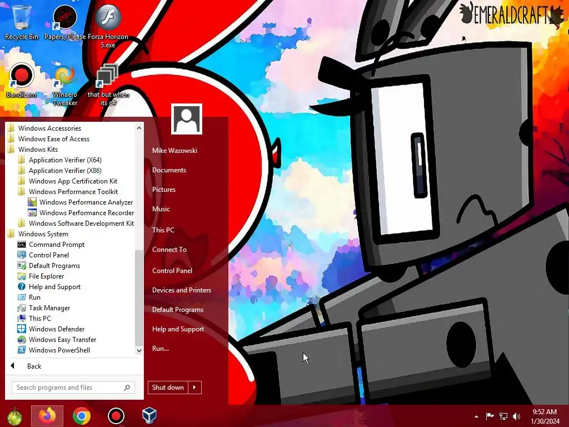Viewport: 569px width, 427px height.
Task: Open Pictures from right pane
Action: point(164,190)
